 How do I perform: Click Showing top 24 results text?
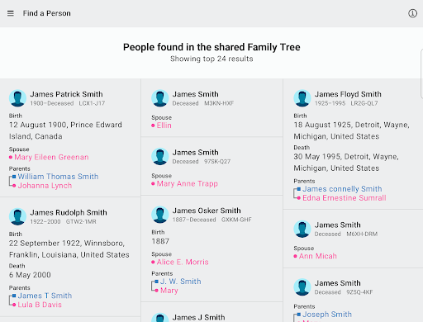coord(211,59)
